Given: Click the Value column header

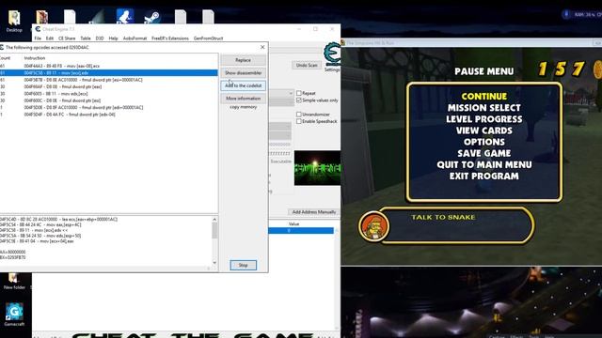Looking at the screenshot, I should click(x=293, y=223).
